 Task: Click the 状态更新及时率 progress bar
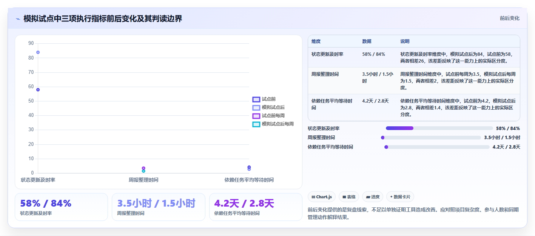(439, 128)
